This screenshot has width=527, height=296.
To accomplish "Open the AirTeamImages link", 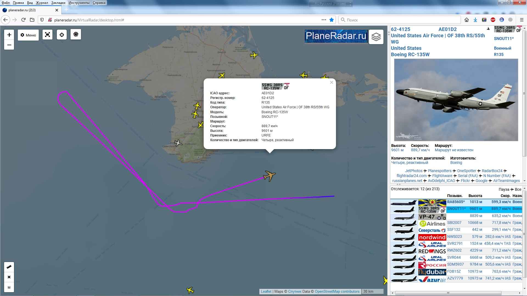I will (x=506, y=181).
